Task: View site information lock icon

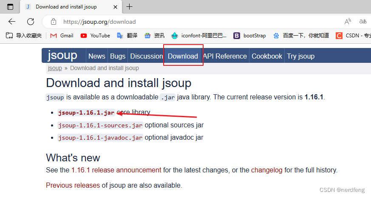Action: [54, 22]
